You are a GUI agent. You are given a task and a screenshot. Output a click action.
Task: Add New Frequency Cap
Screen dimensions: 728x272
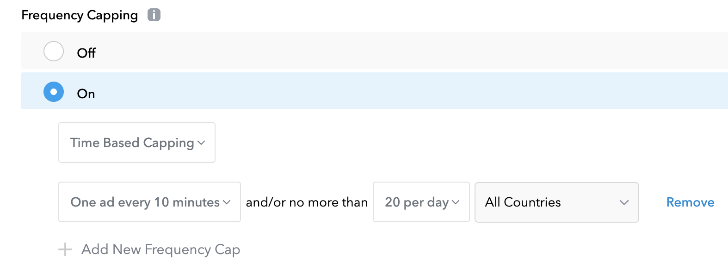point(160,249)
